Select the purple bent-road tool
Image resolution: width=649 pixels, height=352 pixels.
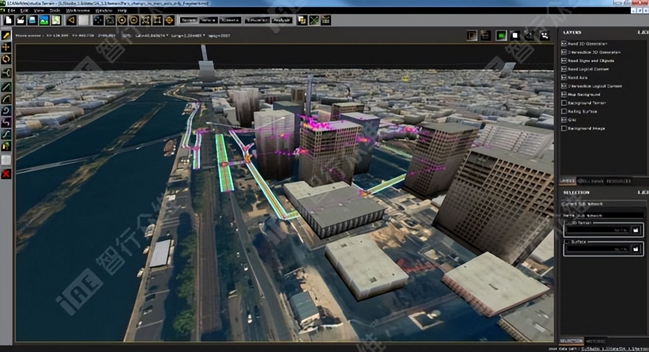[x=6, y=122]
